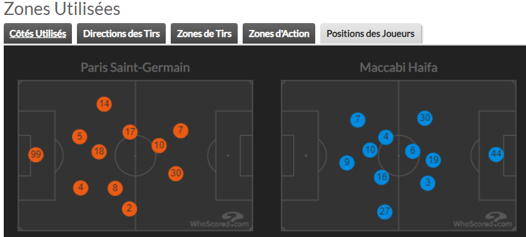526x237 pixels.
Task: Open the Zones d'Action tab
Action: (279, 34)
